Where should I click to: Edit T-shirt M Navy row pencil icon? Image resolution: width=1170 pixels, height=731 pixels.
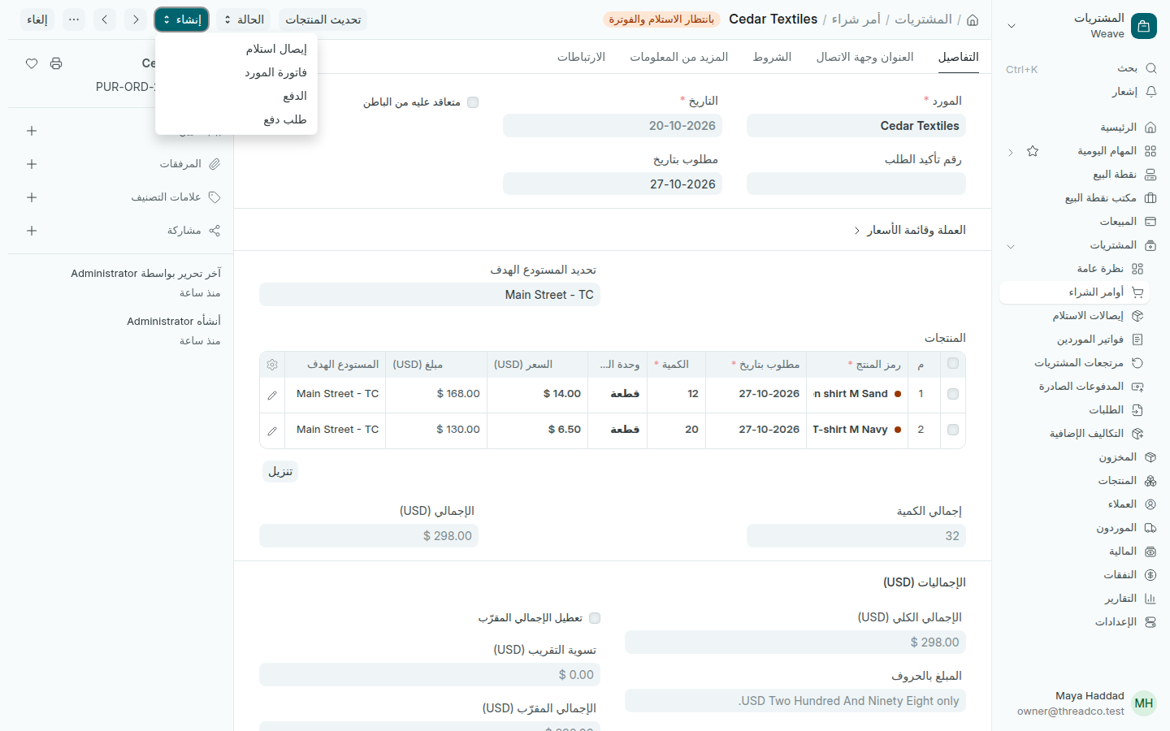(x=272, y=430)
